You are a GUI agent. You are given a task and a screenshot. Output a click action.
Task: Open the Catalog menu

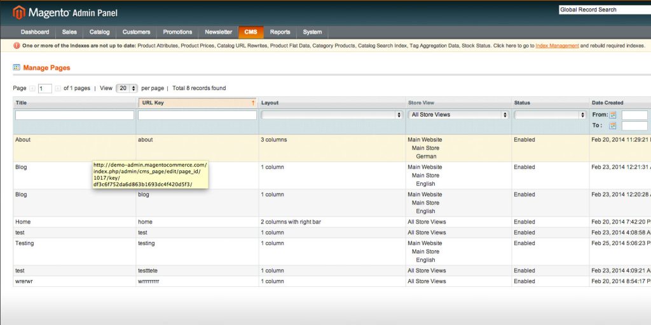point(100,32)
